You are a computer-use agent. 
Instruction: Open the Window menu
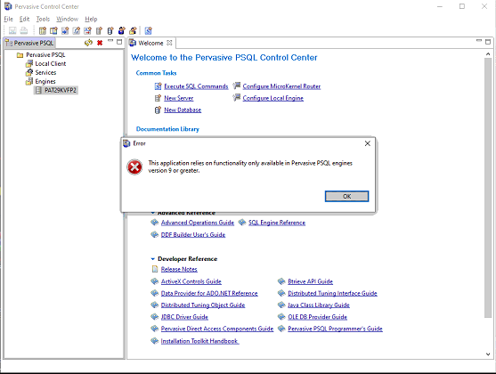(x=67, y=19)
